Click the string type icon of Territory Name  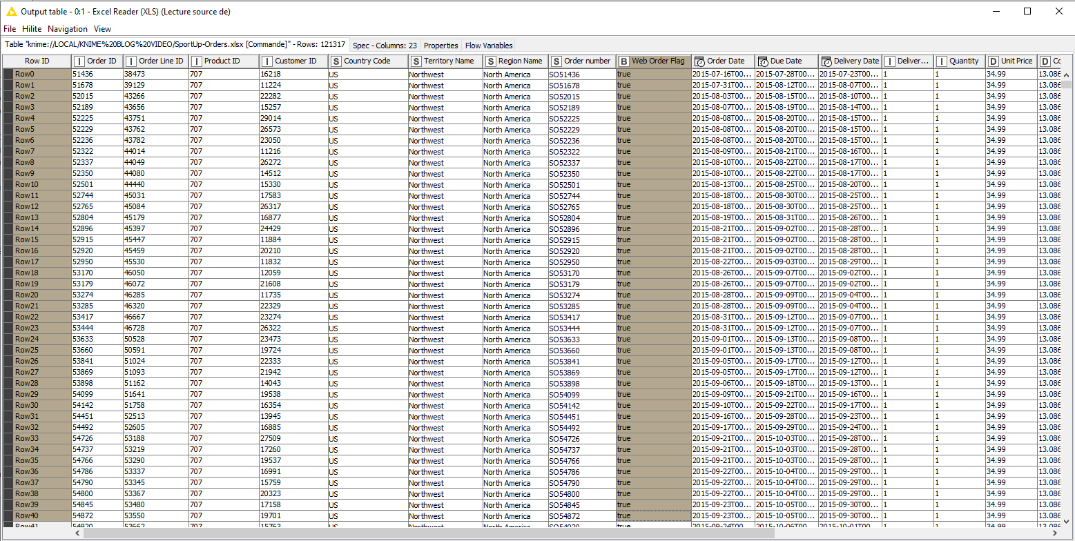(x=416, y=61)
